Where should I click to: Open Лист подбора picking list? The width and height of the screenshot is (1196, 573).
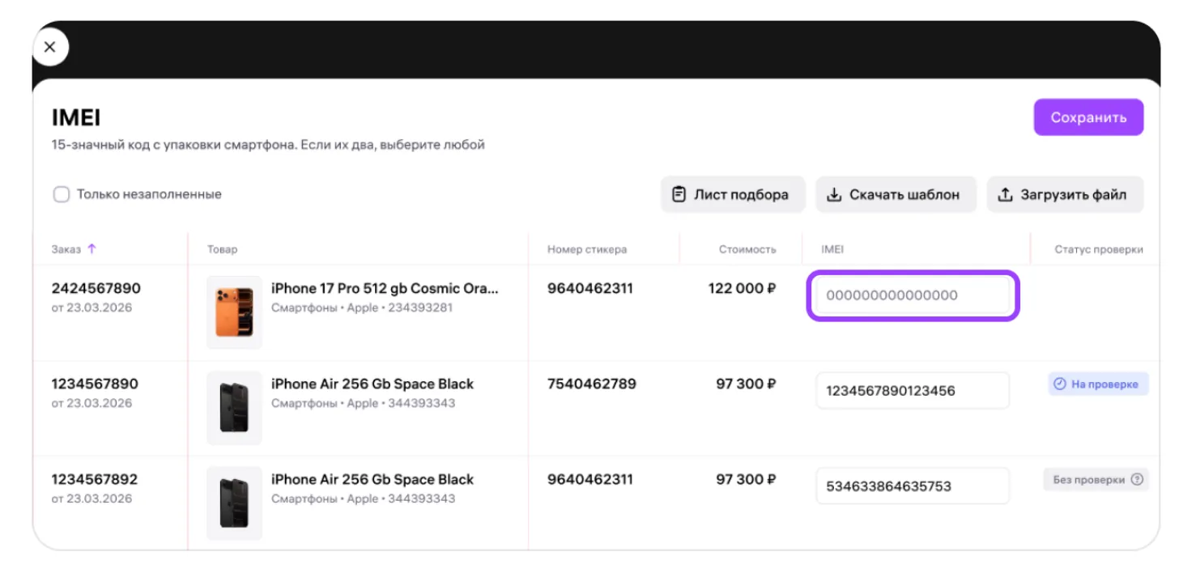coord(732,194)
